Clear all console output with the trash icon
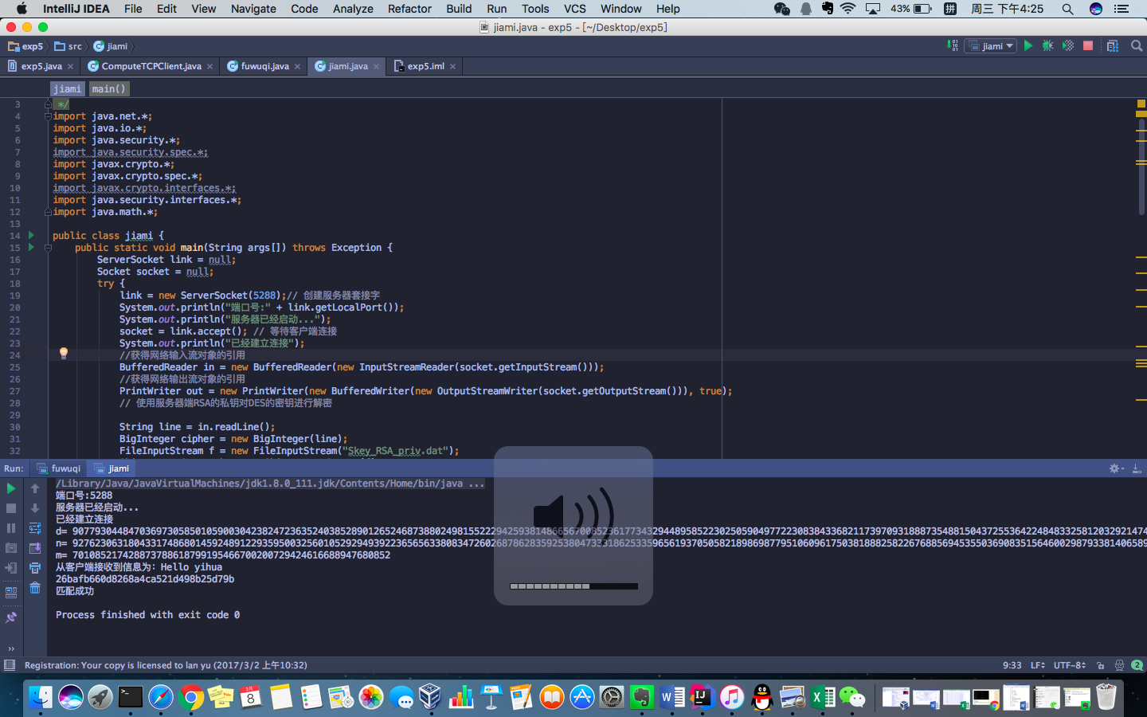This screenshot has width=1147, height=717. coord(35,588)
